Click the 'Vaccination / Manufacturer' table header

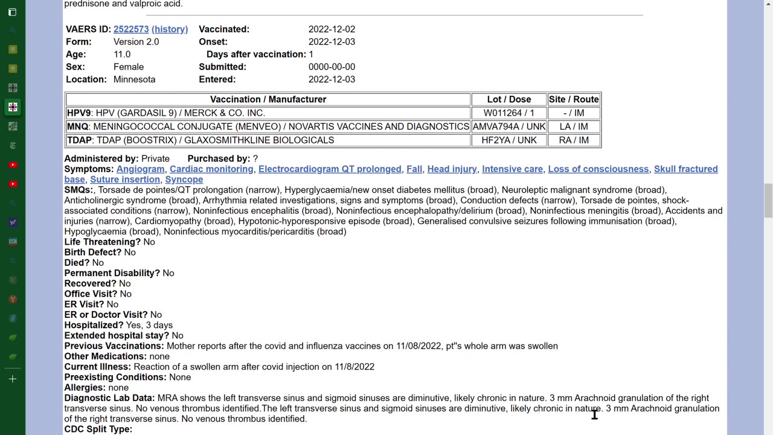tap(268, 99)
